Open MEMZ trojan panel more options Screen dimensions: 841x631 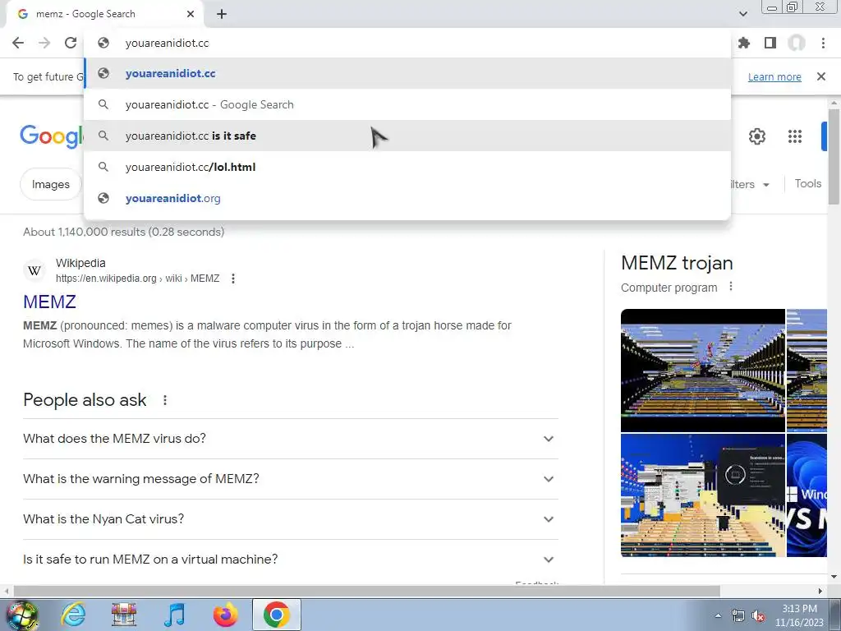pyautogui.click(x=730, y=287)
